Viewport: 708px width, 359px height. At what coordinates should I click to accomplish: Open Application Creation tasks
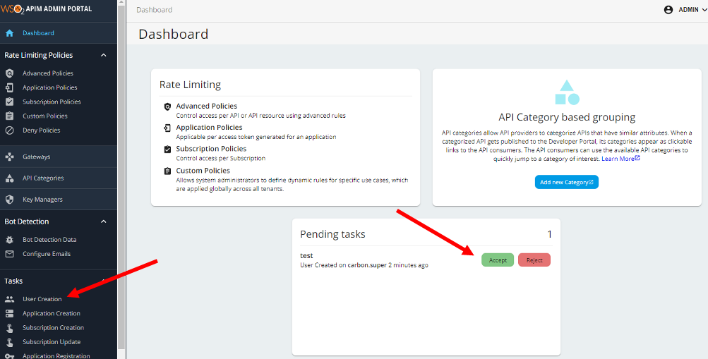pos(52,313)
